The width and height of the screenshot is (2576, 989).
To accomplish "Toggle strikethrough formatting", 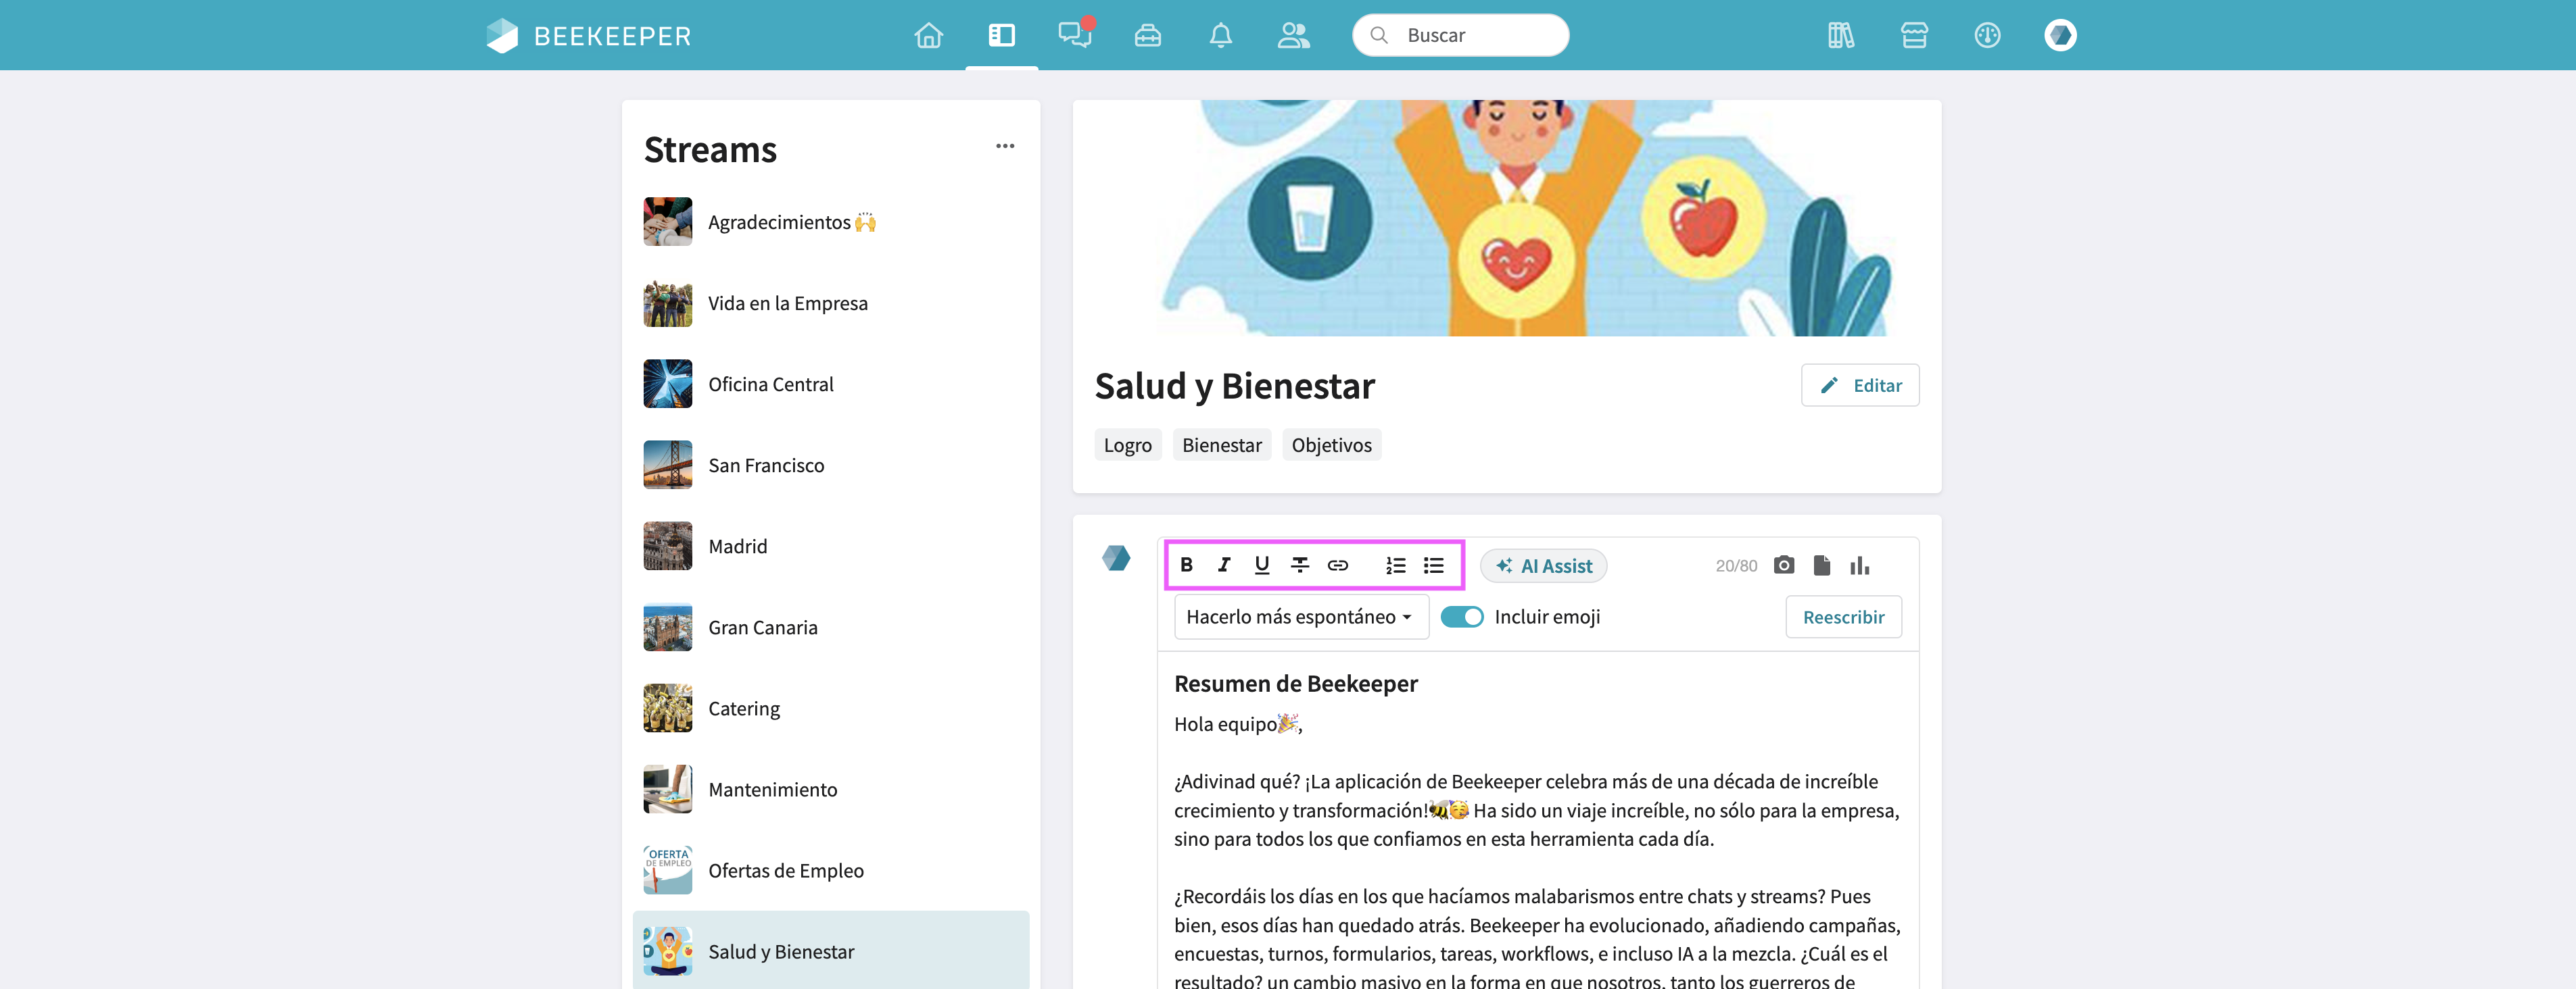I will coord(1300,565).
